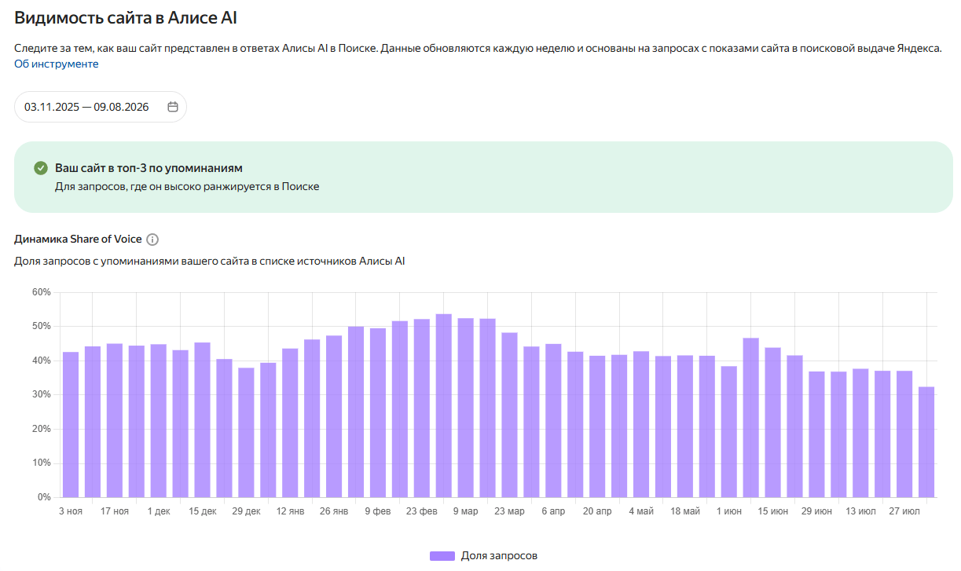Click the '26 янв' x-axis label

pyautogui.click(x=334, y=511)
